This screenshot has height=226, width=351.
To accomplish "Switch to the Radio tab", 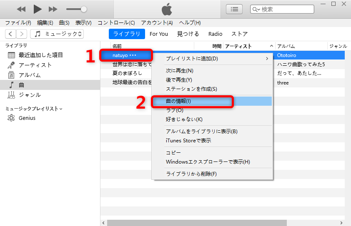I will [x=215, y=34].
